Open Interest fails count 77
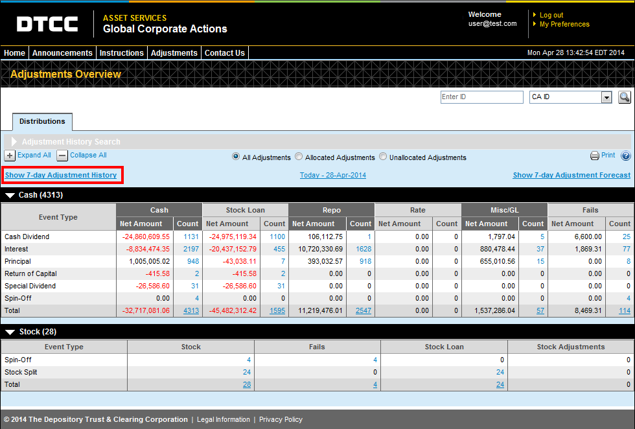 (627, 249)
